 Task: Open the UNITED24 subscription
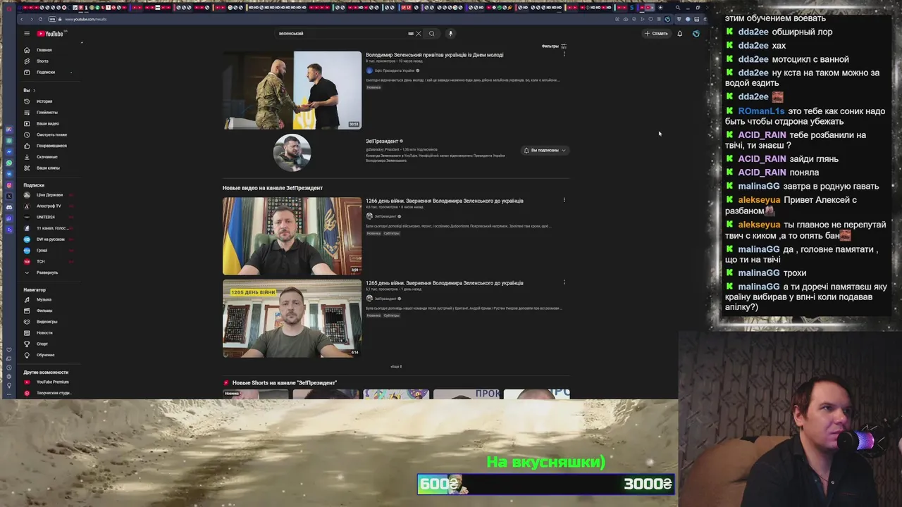[x=46, y=217]
